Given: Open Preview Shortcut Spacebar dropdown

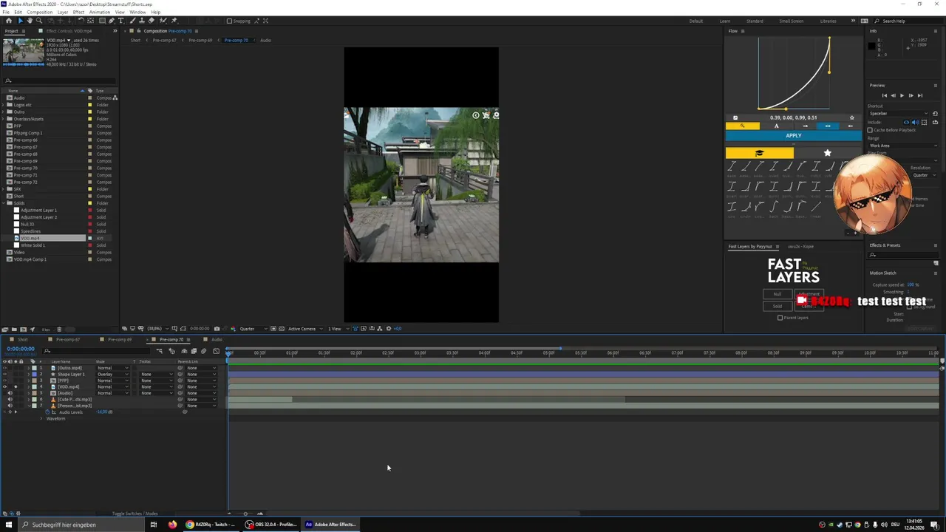Looking at the screenshot, I should pyautogui.click(x=898, y=113).
